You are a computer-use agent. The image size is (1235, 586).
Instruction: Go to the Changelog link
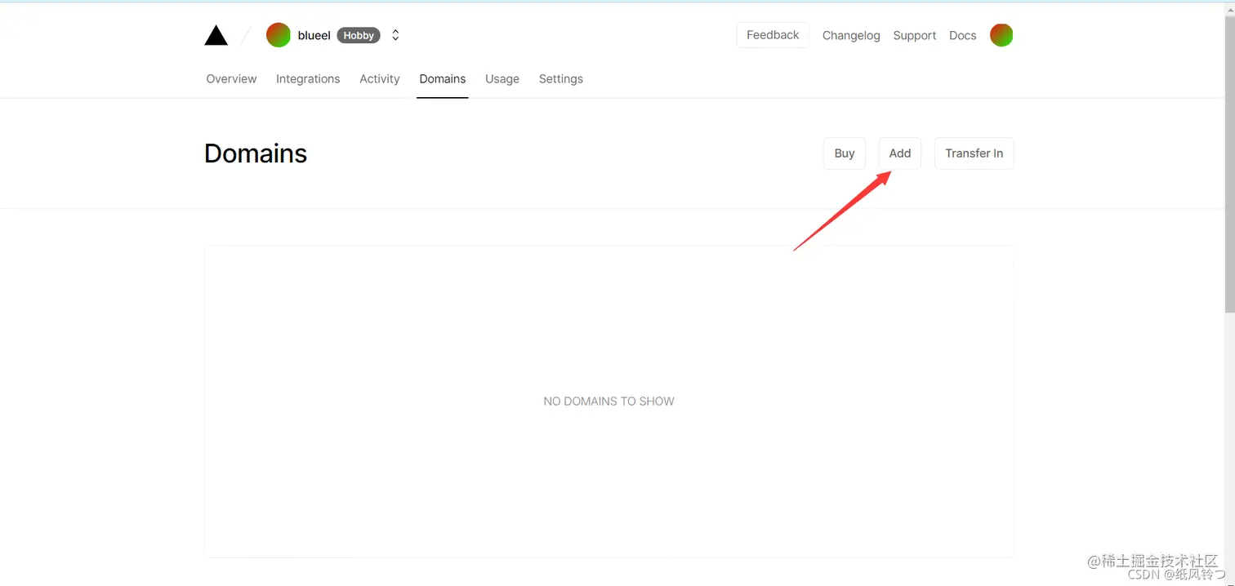pyautogui.click(x=851, y=35)
